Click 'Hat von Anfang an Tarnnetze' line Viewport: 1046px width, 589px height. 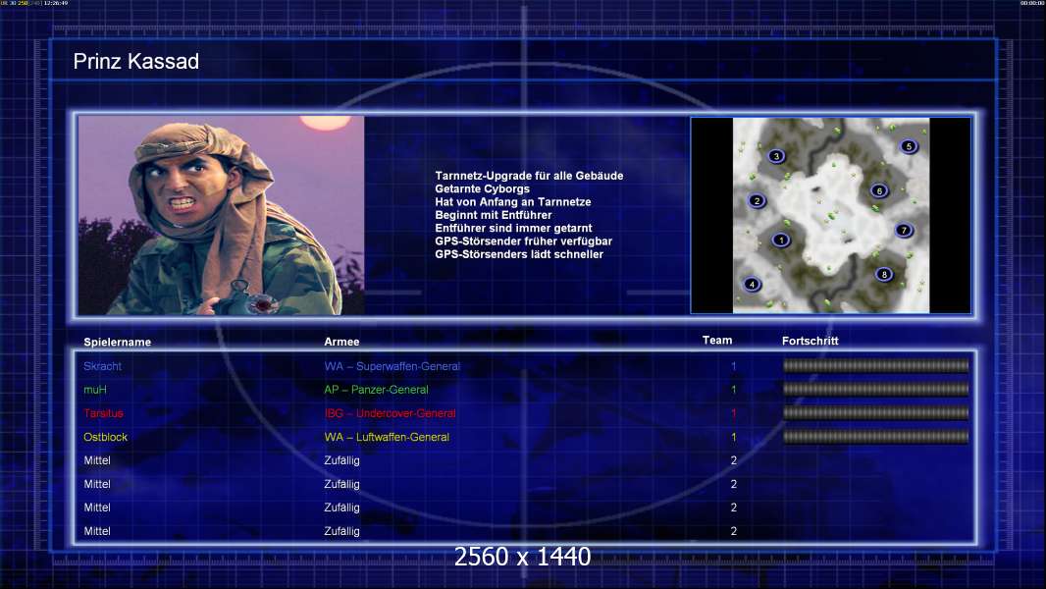point(513,202)
